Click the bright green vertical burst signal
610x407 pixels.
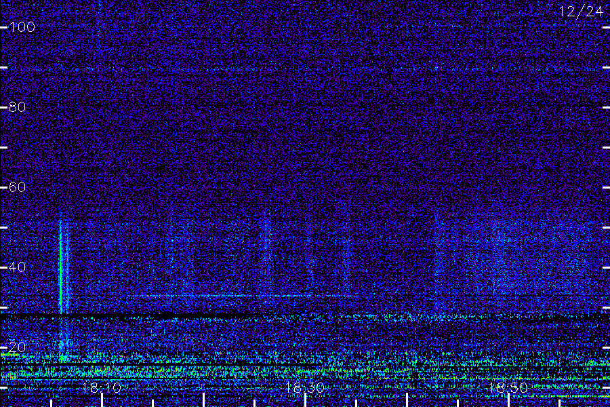pyautogui.click(x=60, y=267)
